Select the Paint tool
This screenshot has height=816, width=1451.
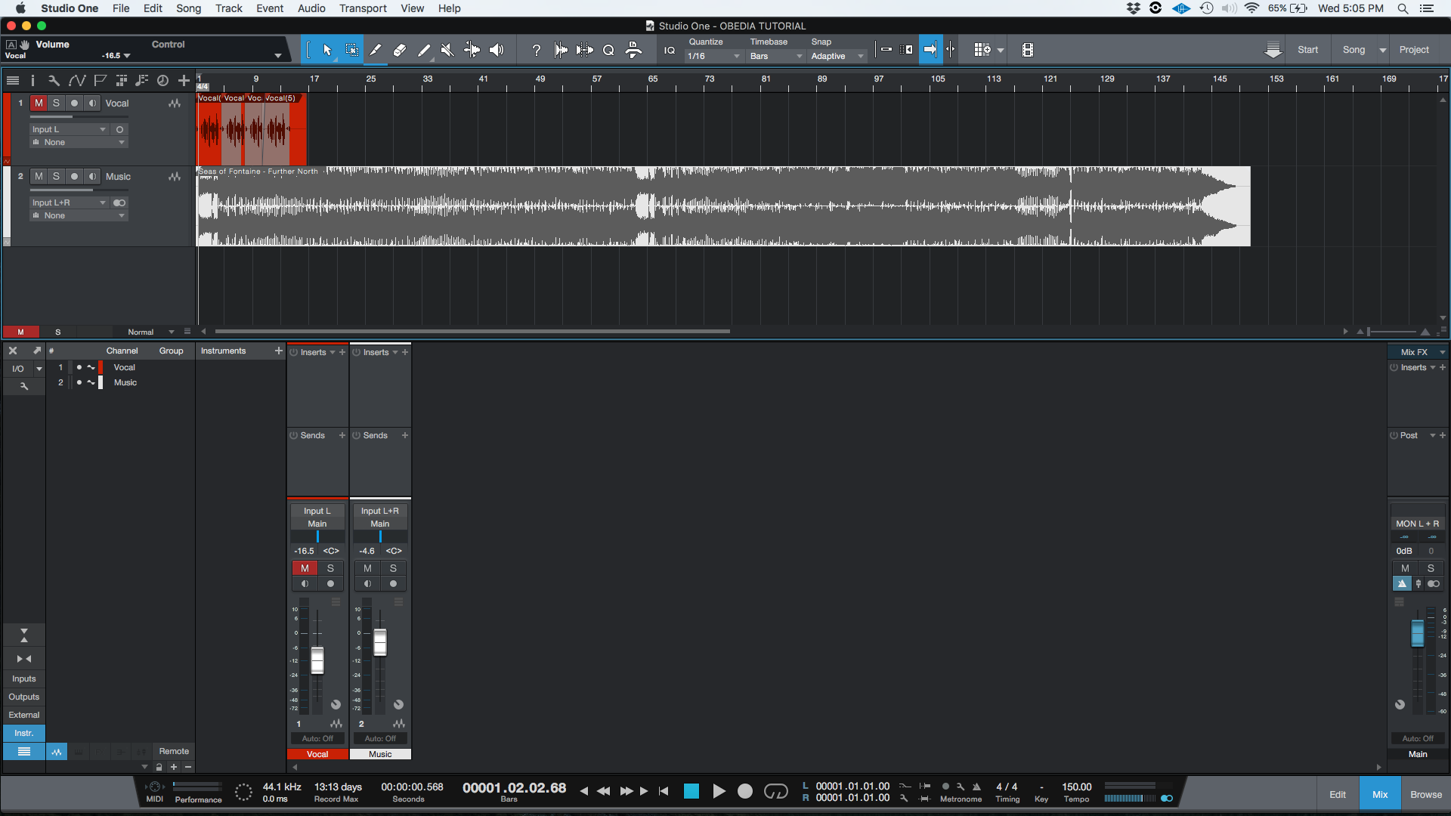(424, 50)
